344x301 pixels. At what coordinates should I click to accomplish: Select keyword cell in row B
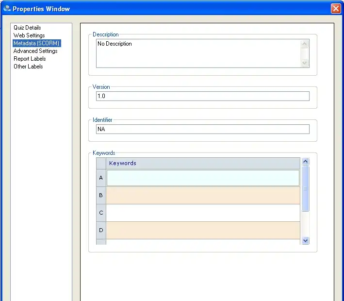coord(203,195)
